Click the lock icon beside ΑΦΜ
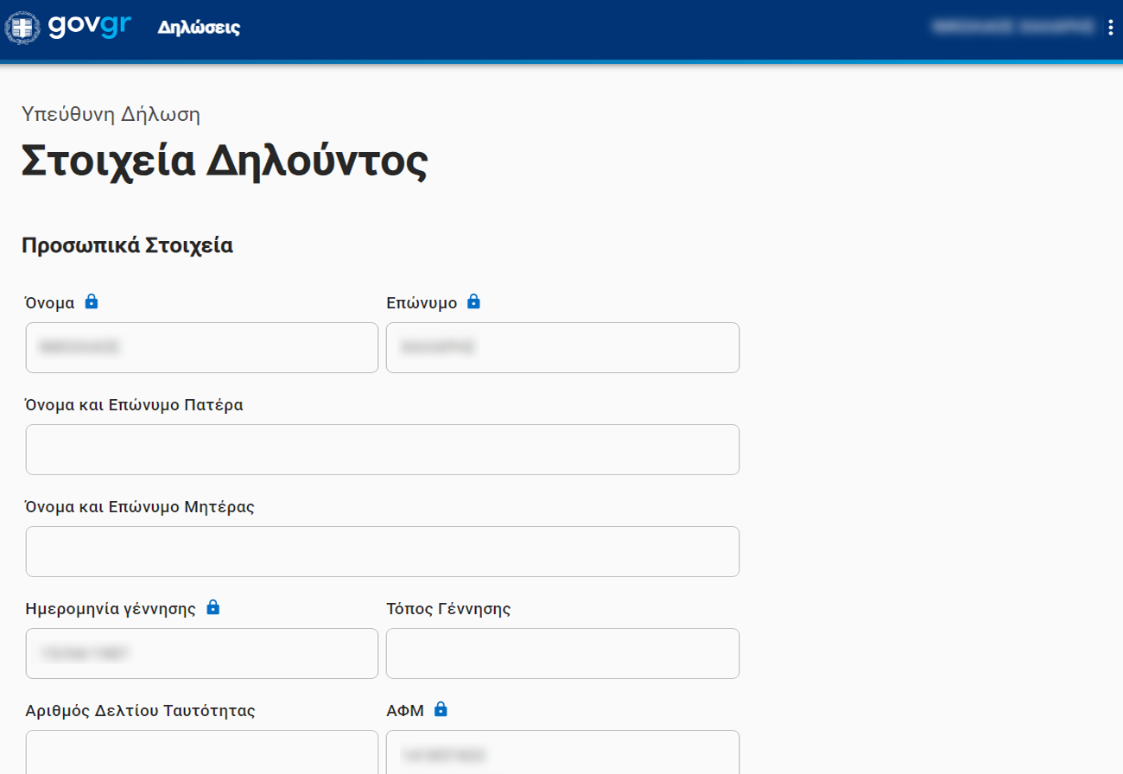 coord(441,709)
